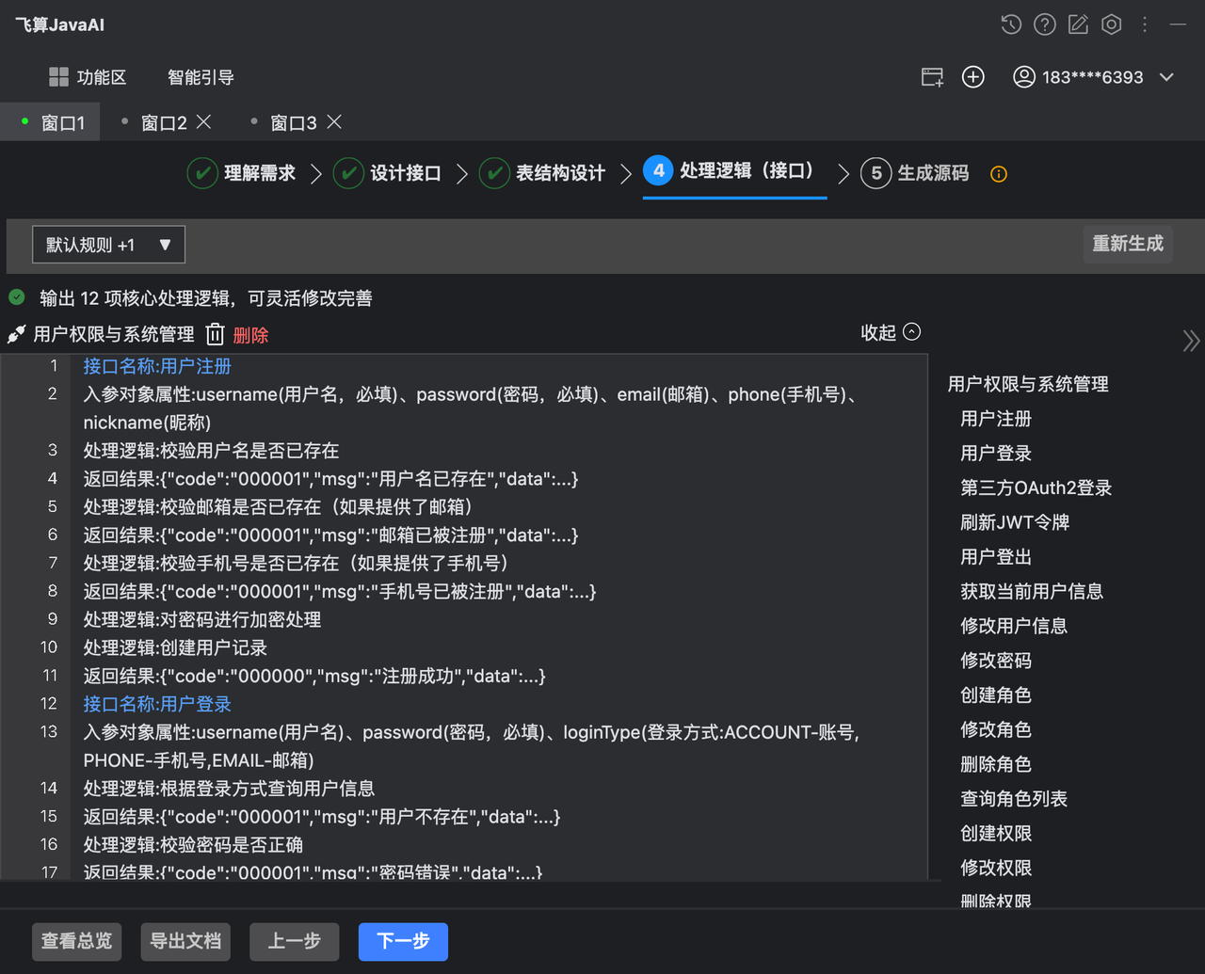1205x974 pixels.
Task: Open the account dropdown chevron near 183****6393
Action: click(1166, 77)
